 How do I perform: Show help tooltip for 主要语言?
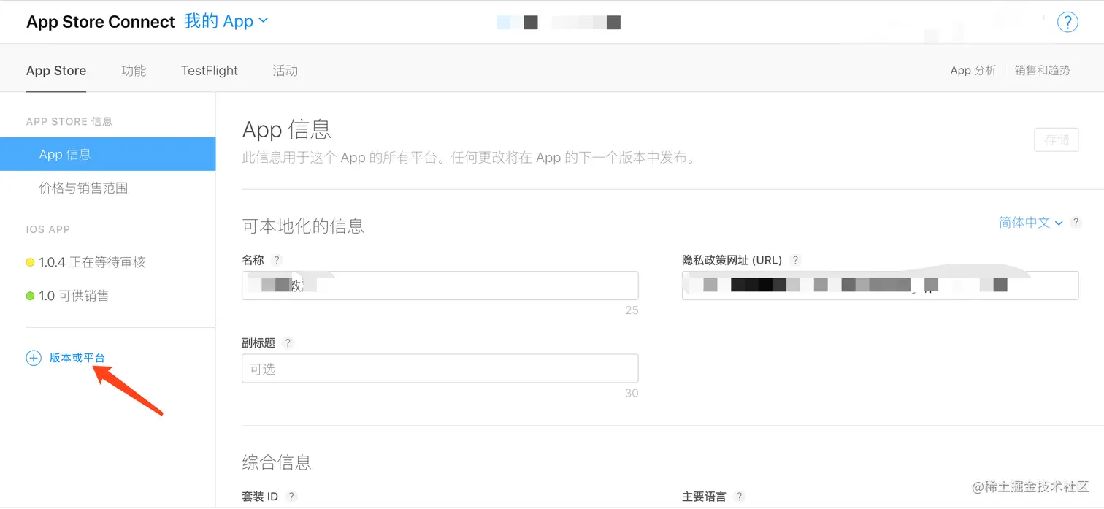click(x=740, y=497)
